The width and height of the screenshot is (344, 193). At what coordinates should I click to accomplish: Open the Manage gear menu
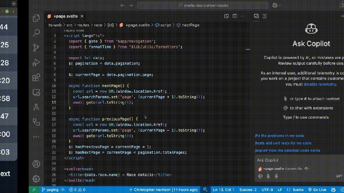click(x=36, y=179)
